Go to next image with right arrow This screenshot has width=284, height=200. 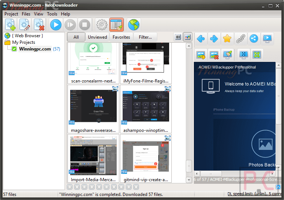pos(214,38)
